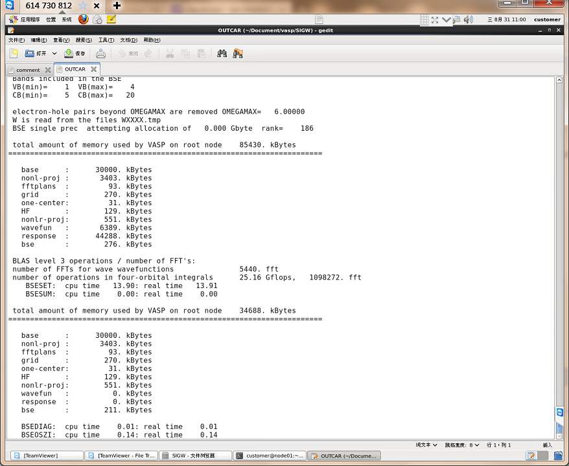This screenshot has height=466, width=569.
Task: Click the Undo (撤消) toolbar button
Action: click(x=129, y=54)
